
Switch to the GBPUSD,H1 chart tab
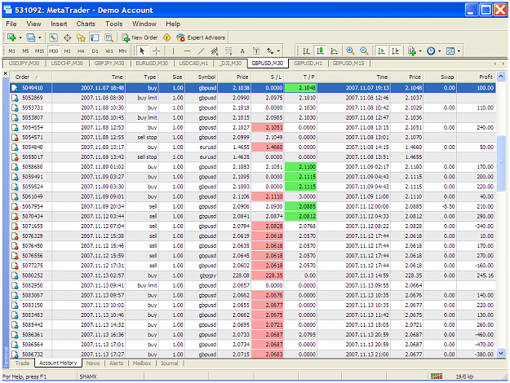click(x=308, y=63)
